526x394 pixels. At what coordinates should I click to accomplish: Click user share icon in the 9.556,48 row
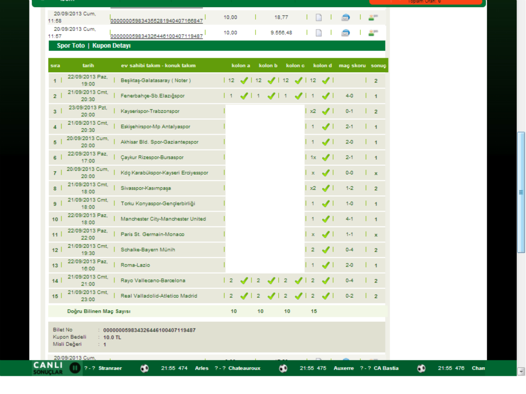(x=373, y=33)
